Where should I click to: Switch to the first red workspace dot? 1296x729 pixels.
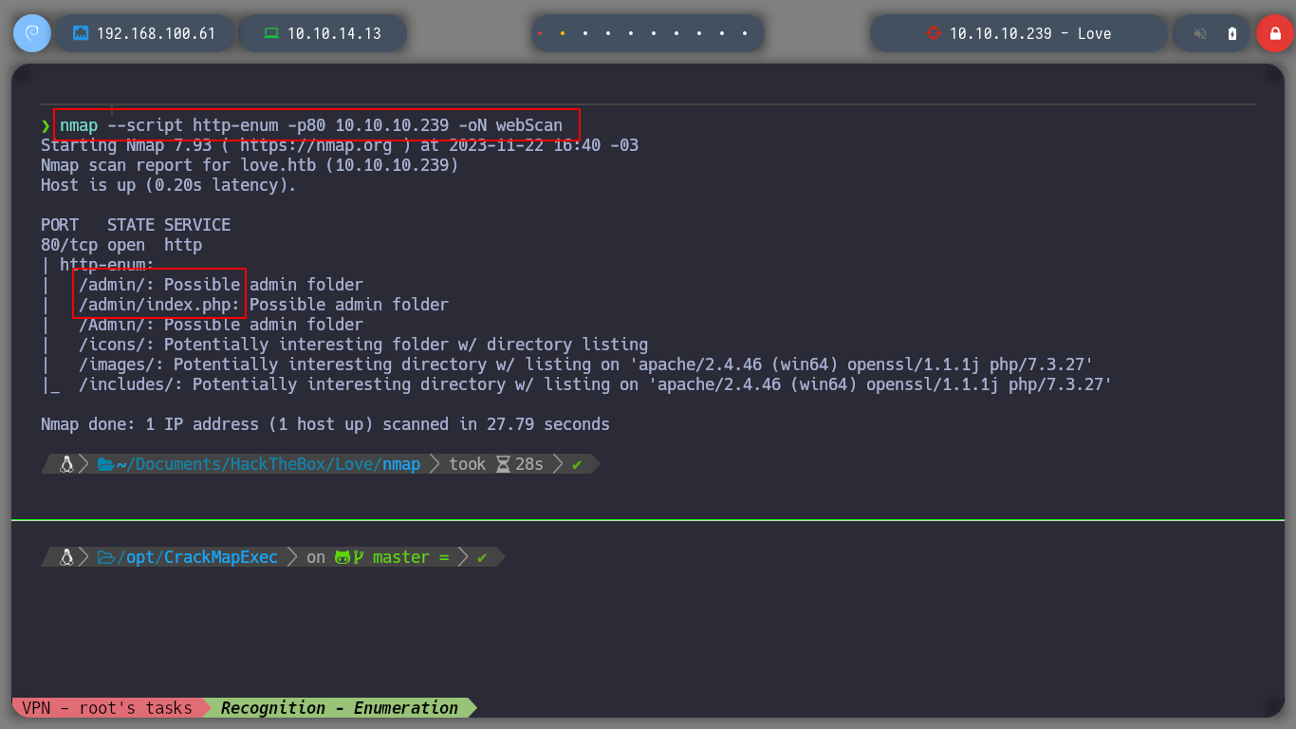[x=540, y=33]
